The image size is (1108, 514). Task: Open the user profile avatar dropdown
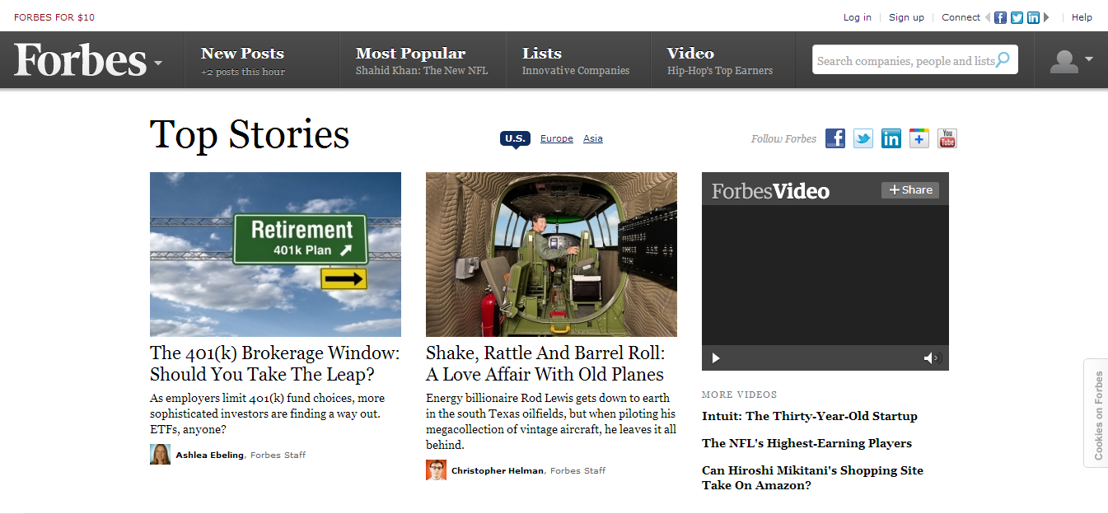click(x=1071, y=60)
